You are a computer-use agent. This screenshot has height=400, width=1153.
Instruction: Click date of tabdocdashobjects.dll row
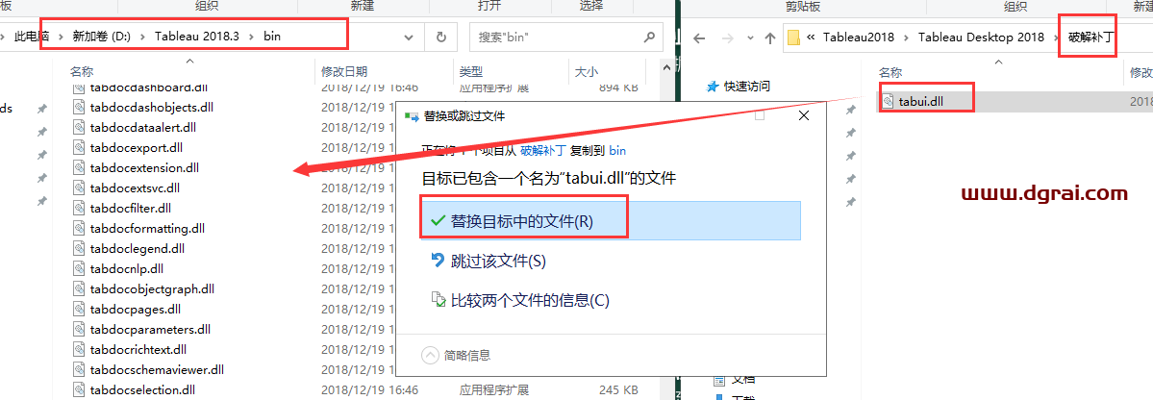pos(358,108)
